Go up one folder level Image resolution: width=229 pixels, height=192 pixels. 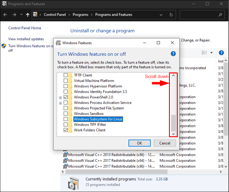(28, 15)
